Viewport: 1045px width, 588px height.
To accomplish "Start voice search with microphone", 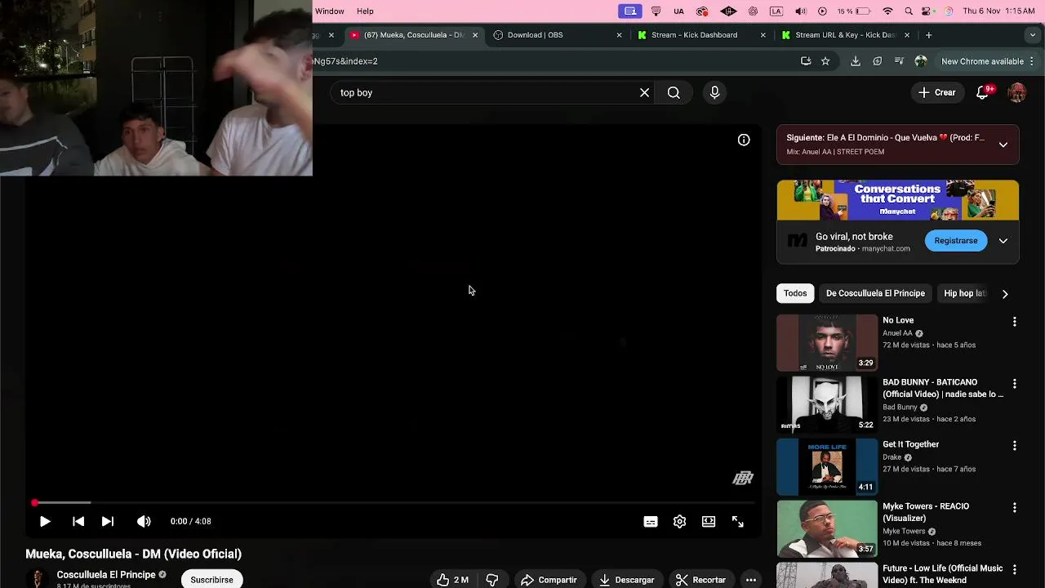I will click(x=714, y=93).
